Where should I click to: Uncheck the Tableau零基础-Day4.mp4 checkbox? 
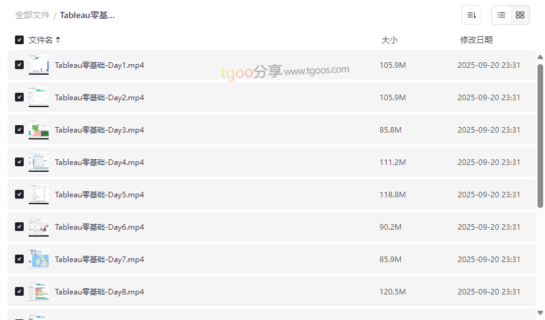click(19, 162)
